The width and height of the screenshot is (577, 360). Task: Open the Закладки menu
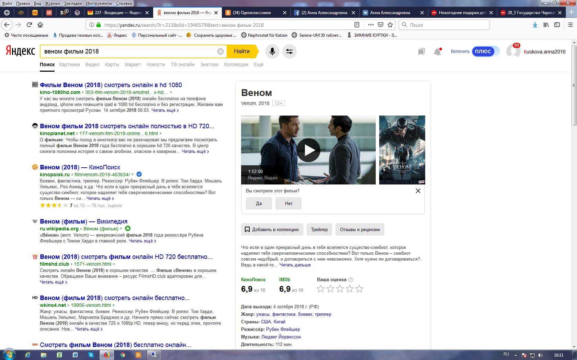pos(73,3)
